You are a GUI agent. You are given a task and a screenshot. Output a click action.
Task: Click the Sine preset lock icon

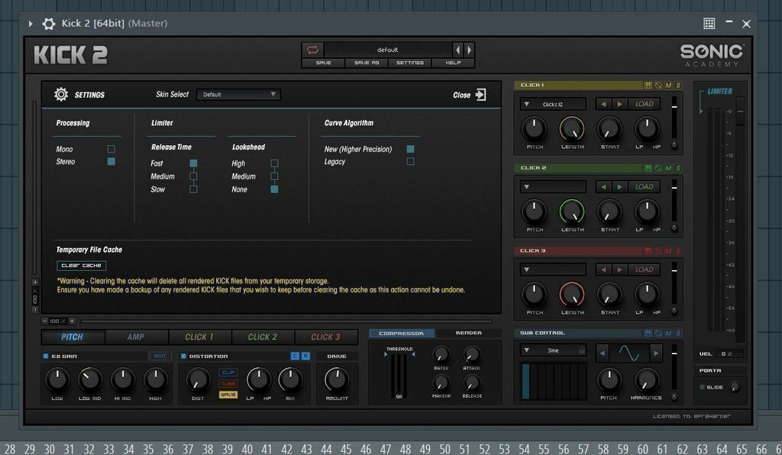[x=581, y=351]
